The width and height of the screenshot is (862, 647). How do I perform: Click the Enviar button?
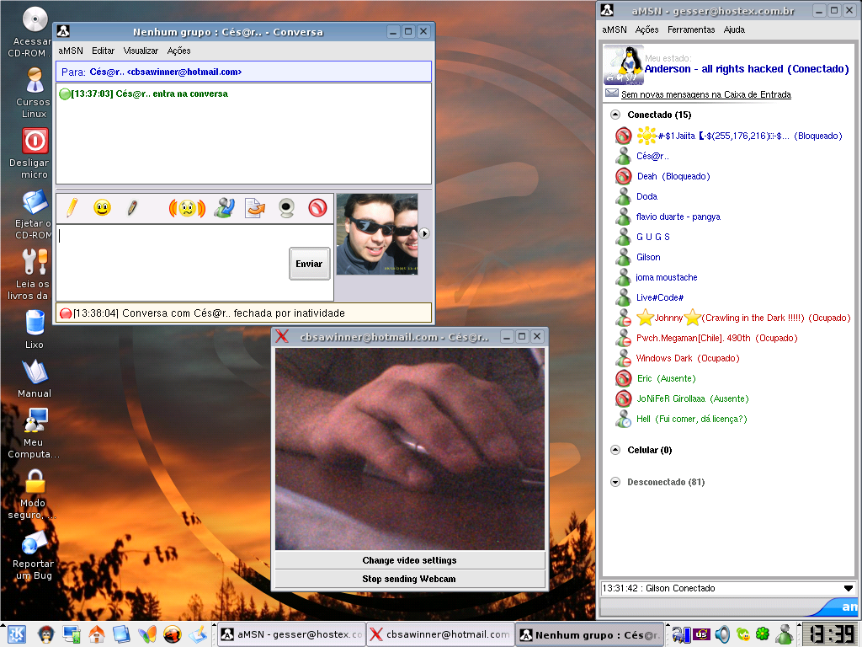pos(310,264)
